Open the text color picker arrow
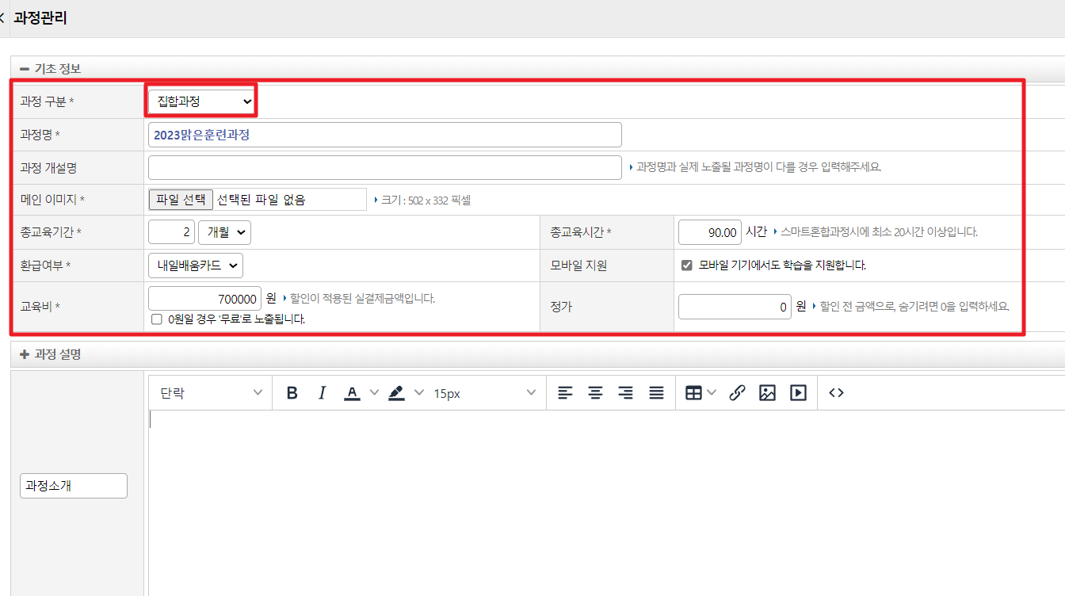This screenshot has width=1065, height=596. pos(375,393)
